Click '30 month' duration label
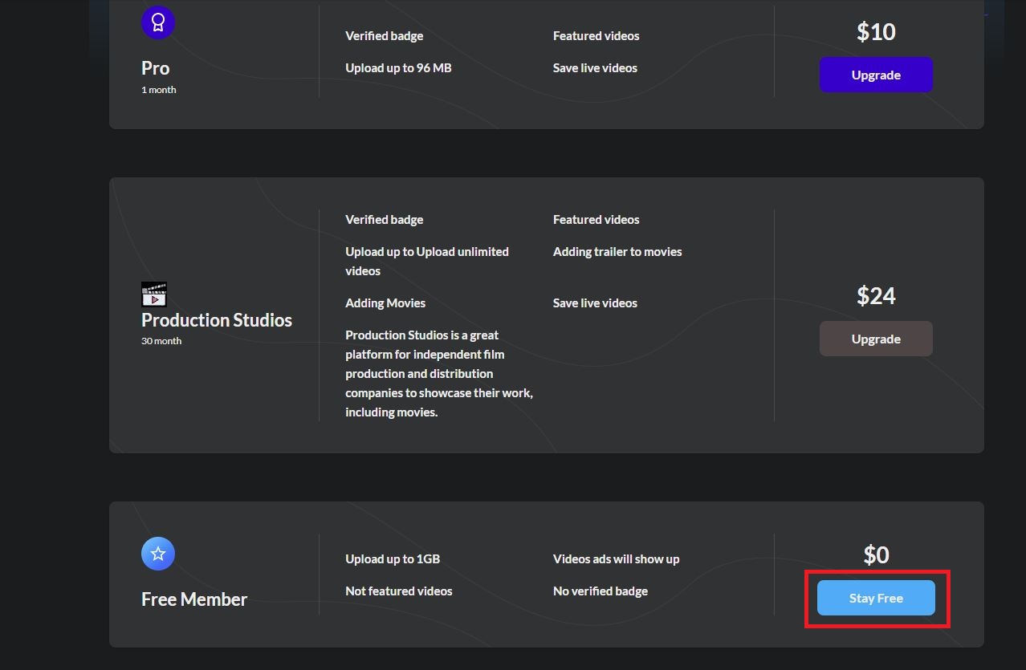This screenshot has width=1026, height=670. pyautogui.click(x=161, y=341)
